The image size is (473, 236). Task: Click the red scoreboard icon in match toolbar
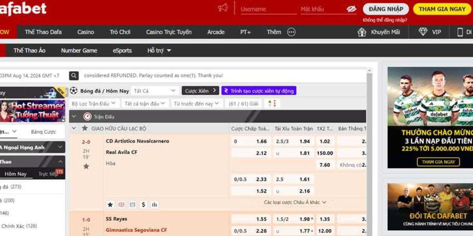121,205
